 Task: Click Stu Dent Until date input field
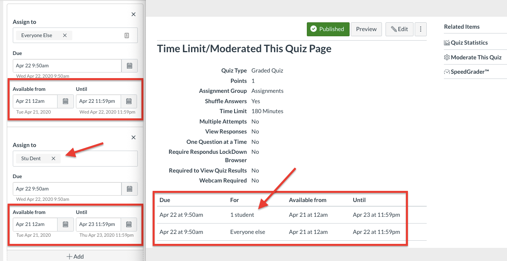pyautogui.click(x=98, y=224)
